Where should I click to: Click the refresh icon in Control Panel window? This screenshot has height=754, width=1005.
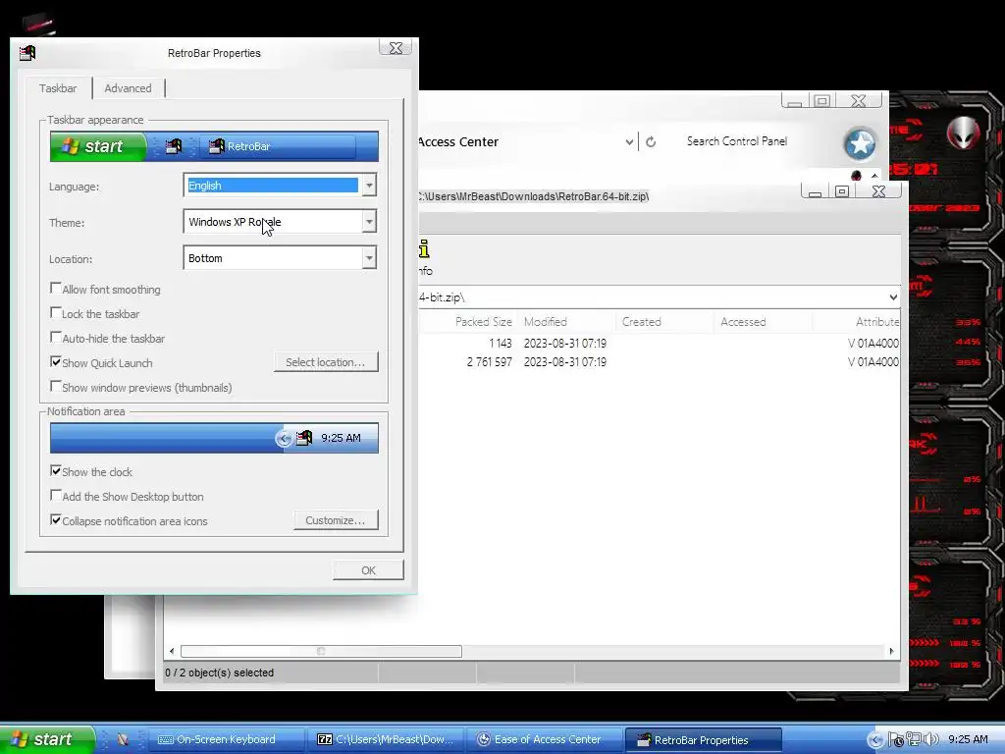tap(651, 141)
